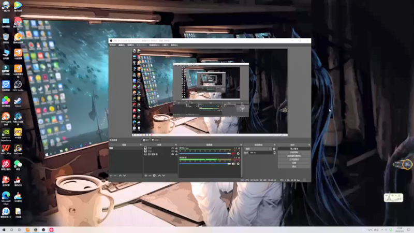Pop out the Sources dock
The height and width of the screenshot is (233, 414).
click(x=176, y=145)
